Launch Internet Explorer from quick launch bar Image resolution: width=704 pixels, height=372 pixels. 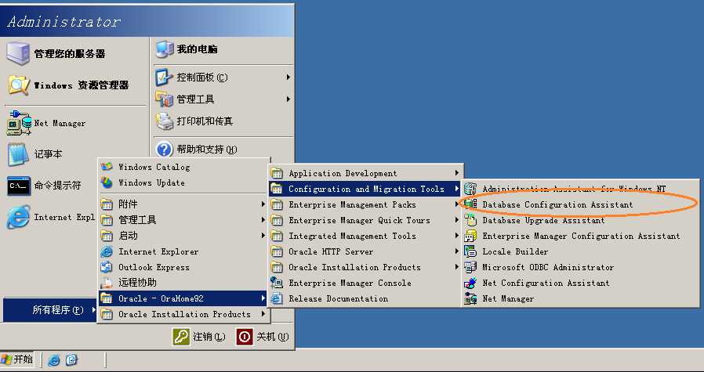click(x=54, y=360)
